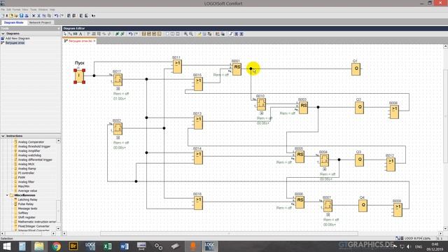Image resolution: width=448 pixels, height=252 pixels.
Task: Expand parameter box under block B002
Action: [x=118, y=138]
